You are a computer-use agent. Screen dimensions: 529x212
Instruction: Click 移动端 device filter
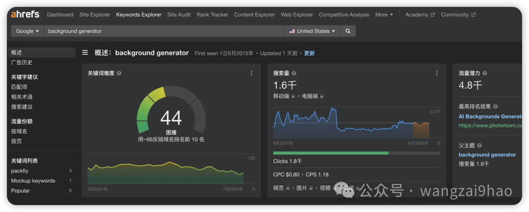point(281,96)
